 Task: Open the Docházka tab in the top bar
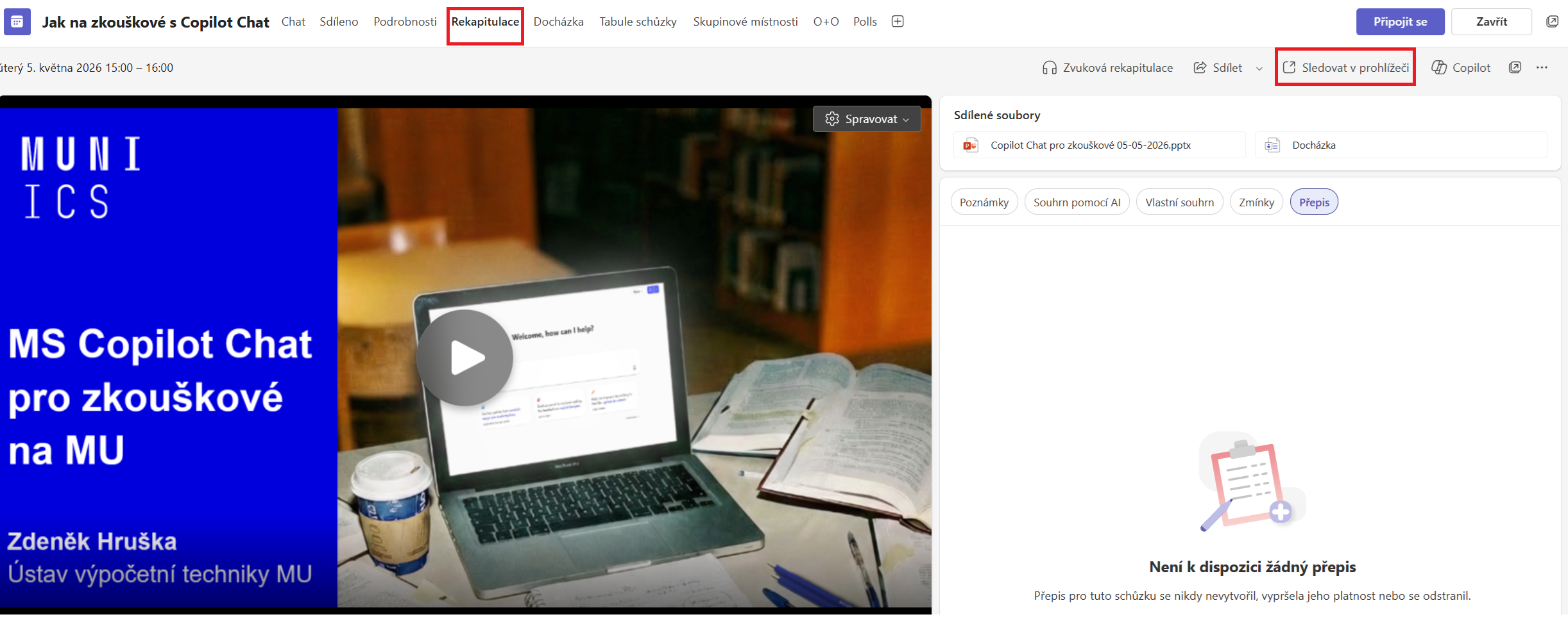click(x=558, y=22)
